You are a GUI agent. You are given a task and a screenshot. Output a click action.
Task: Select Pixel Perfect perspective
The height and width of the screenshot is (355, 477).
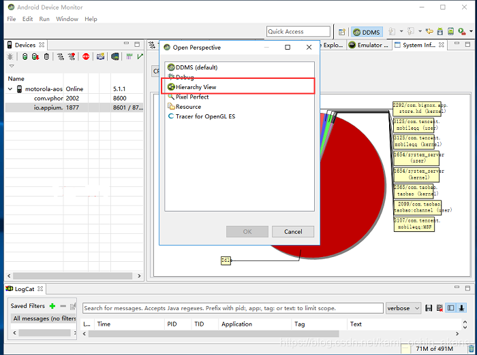tap(188, 97)
